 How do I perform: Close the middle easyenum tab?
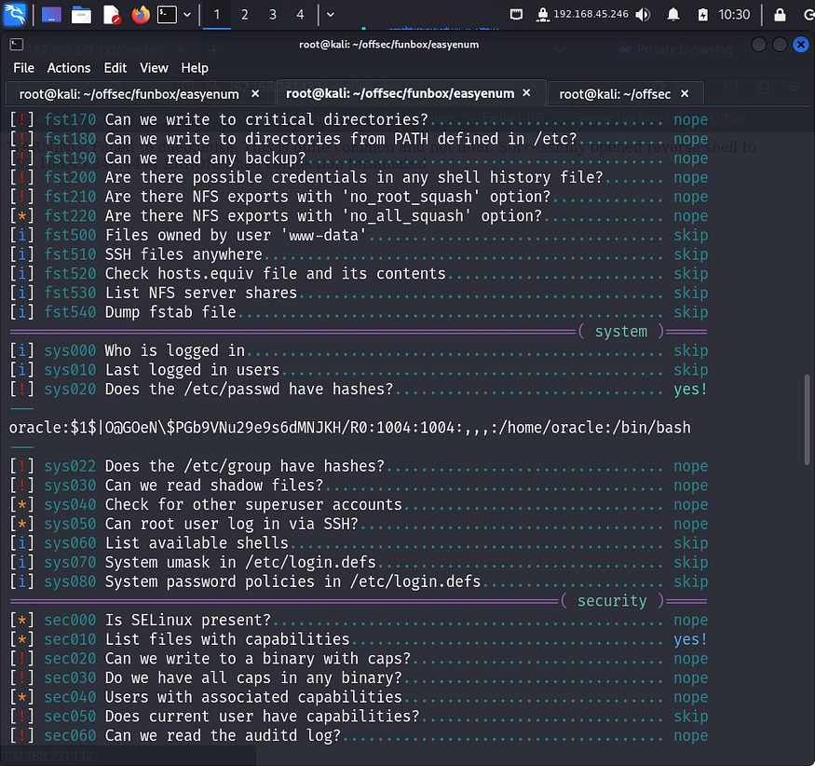pos(526,93)
